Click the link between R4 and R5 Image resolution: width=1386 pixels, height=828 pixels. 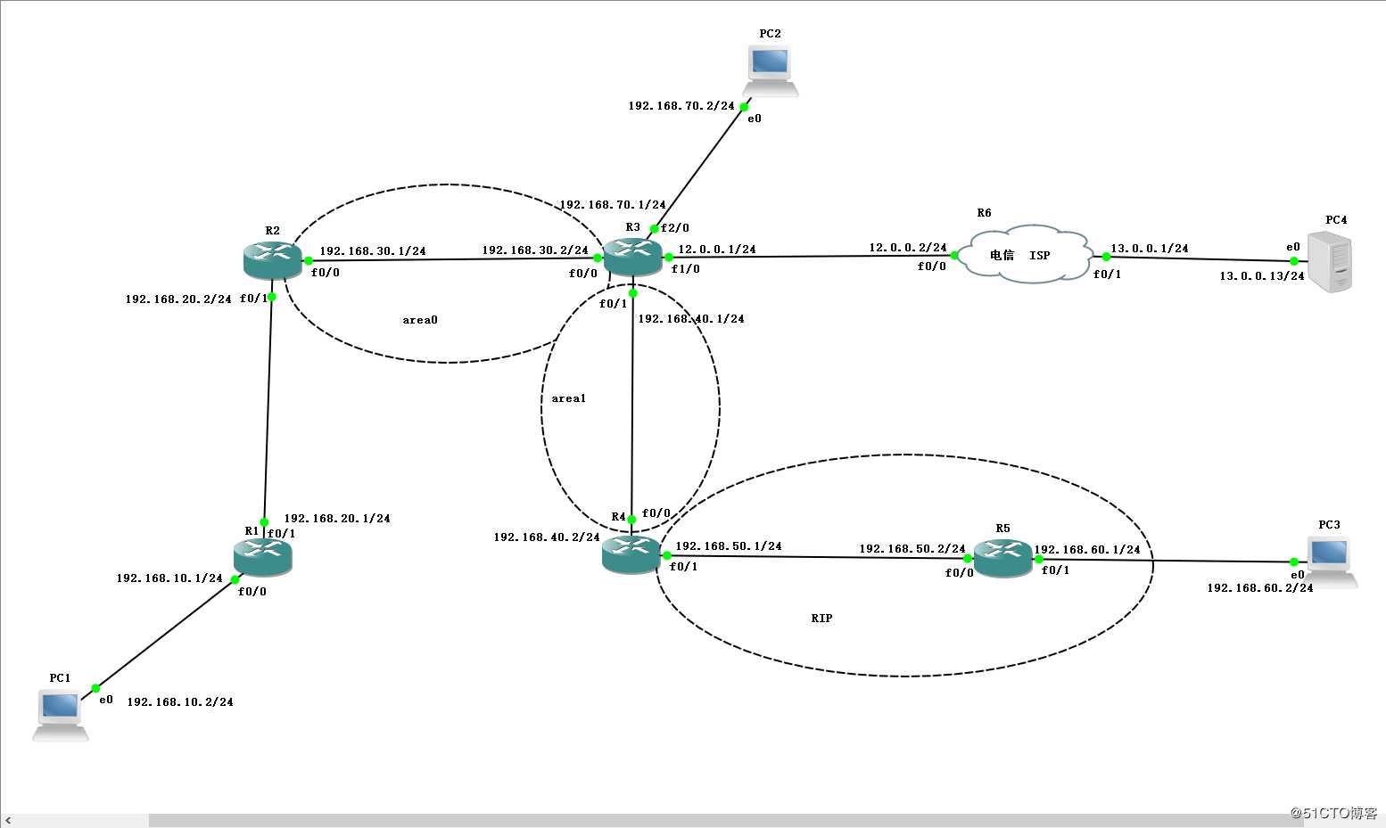[x=817, y=558]
